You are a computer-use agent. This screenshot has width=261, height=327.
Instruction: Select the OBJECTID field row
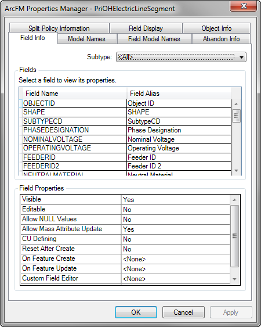click(x=127, y=103)
